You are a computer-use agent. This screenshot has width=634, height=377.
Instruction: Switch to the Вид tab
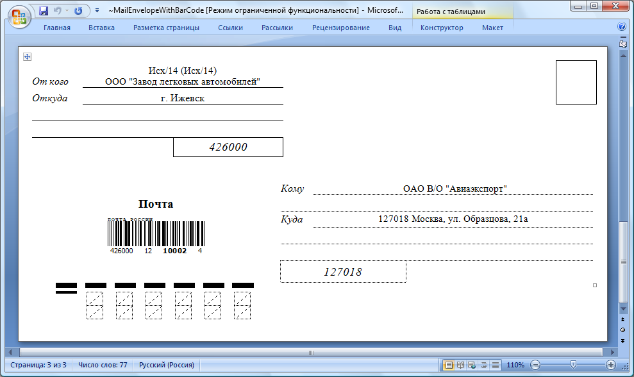(x=395, y=28)
